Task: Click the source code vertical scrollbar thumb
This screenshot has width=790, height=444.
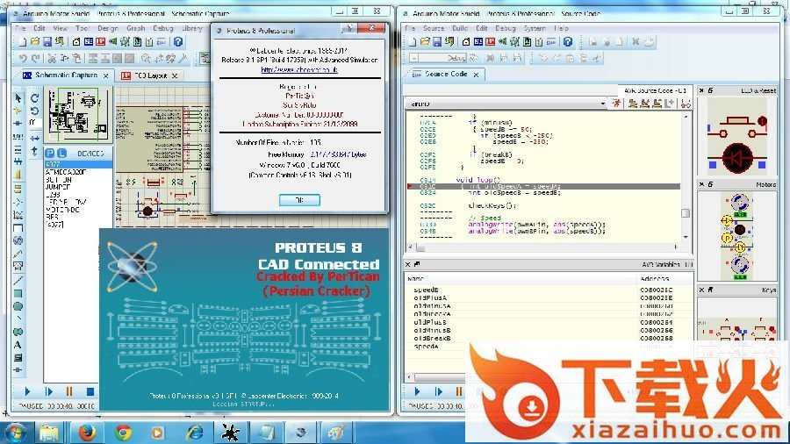Action: (686, 213)
